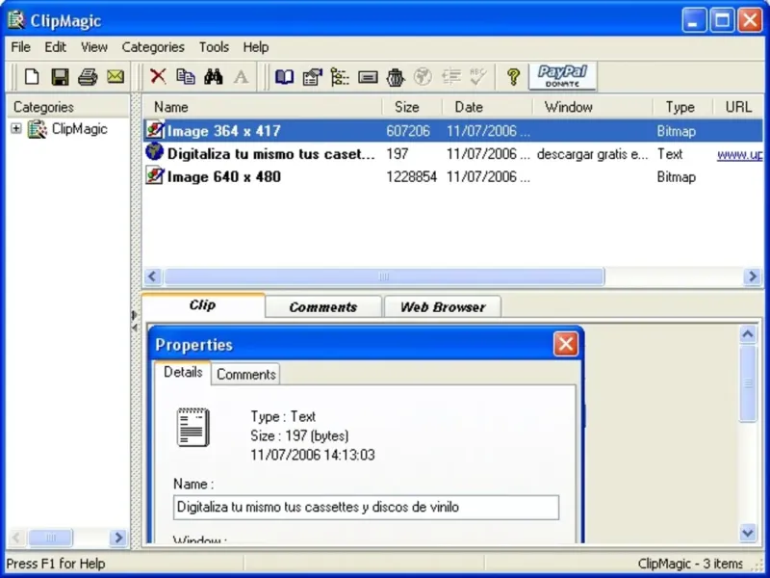Click the trash bin toolbar icon

pos(396,77)
